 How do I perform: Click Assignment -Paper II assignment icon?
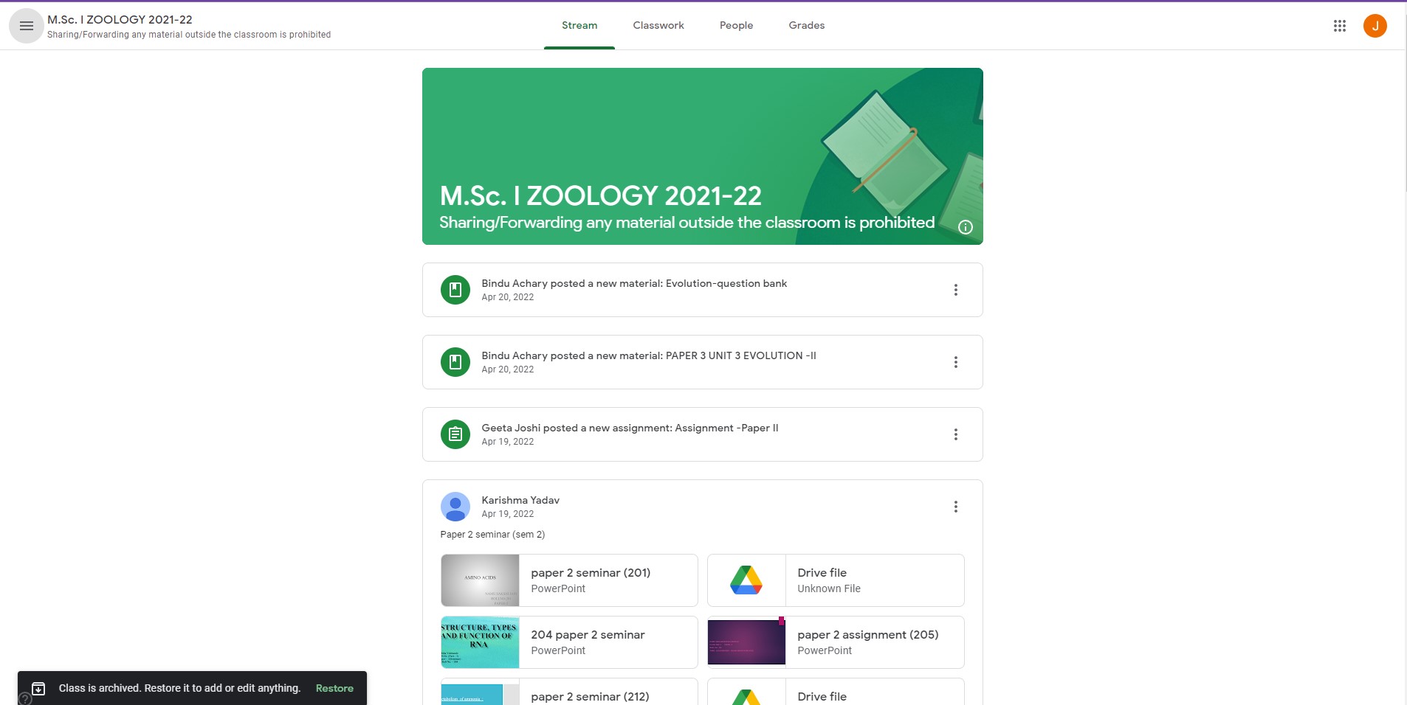[455, 434]
